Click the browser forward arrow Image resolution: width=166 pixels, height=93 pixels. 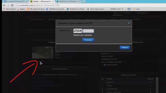8,5
